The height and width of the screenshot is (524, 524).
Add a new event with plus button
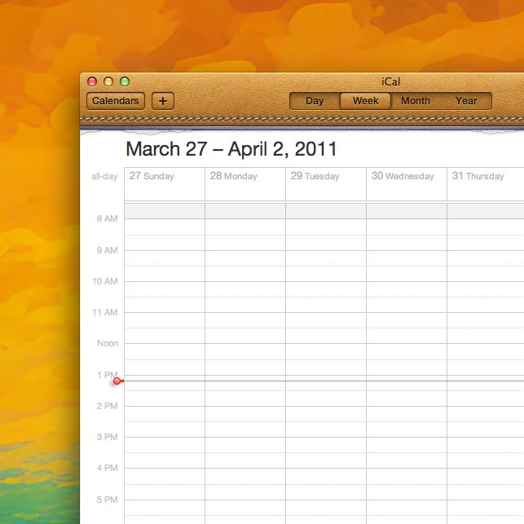163,101
